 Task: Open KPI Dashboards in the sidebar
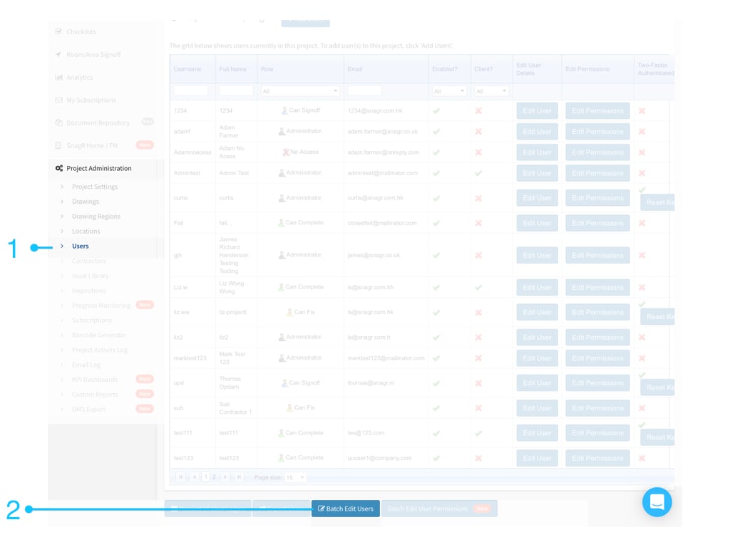click(x=95, y=380)
